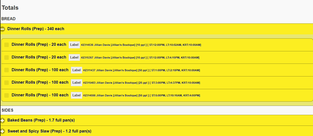Collapse Dinner Rolls (Prep) 340 each minus icon
The width and height of the screenshot is (313, 136).
pyautogui.click(x=2, y=29)
